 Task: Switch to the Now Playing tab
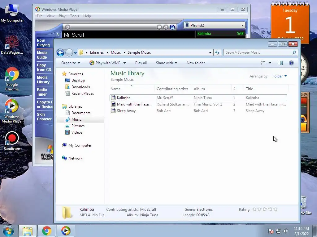[43, 43]
